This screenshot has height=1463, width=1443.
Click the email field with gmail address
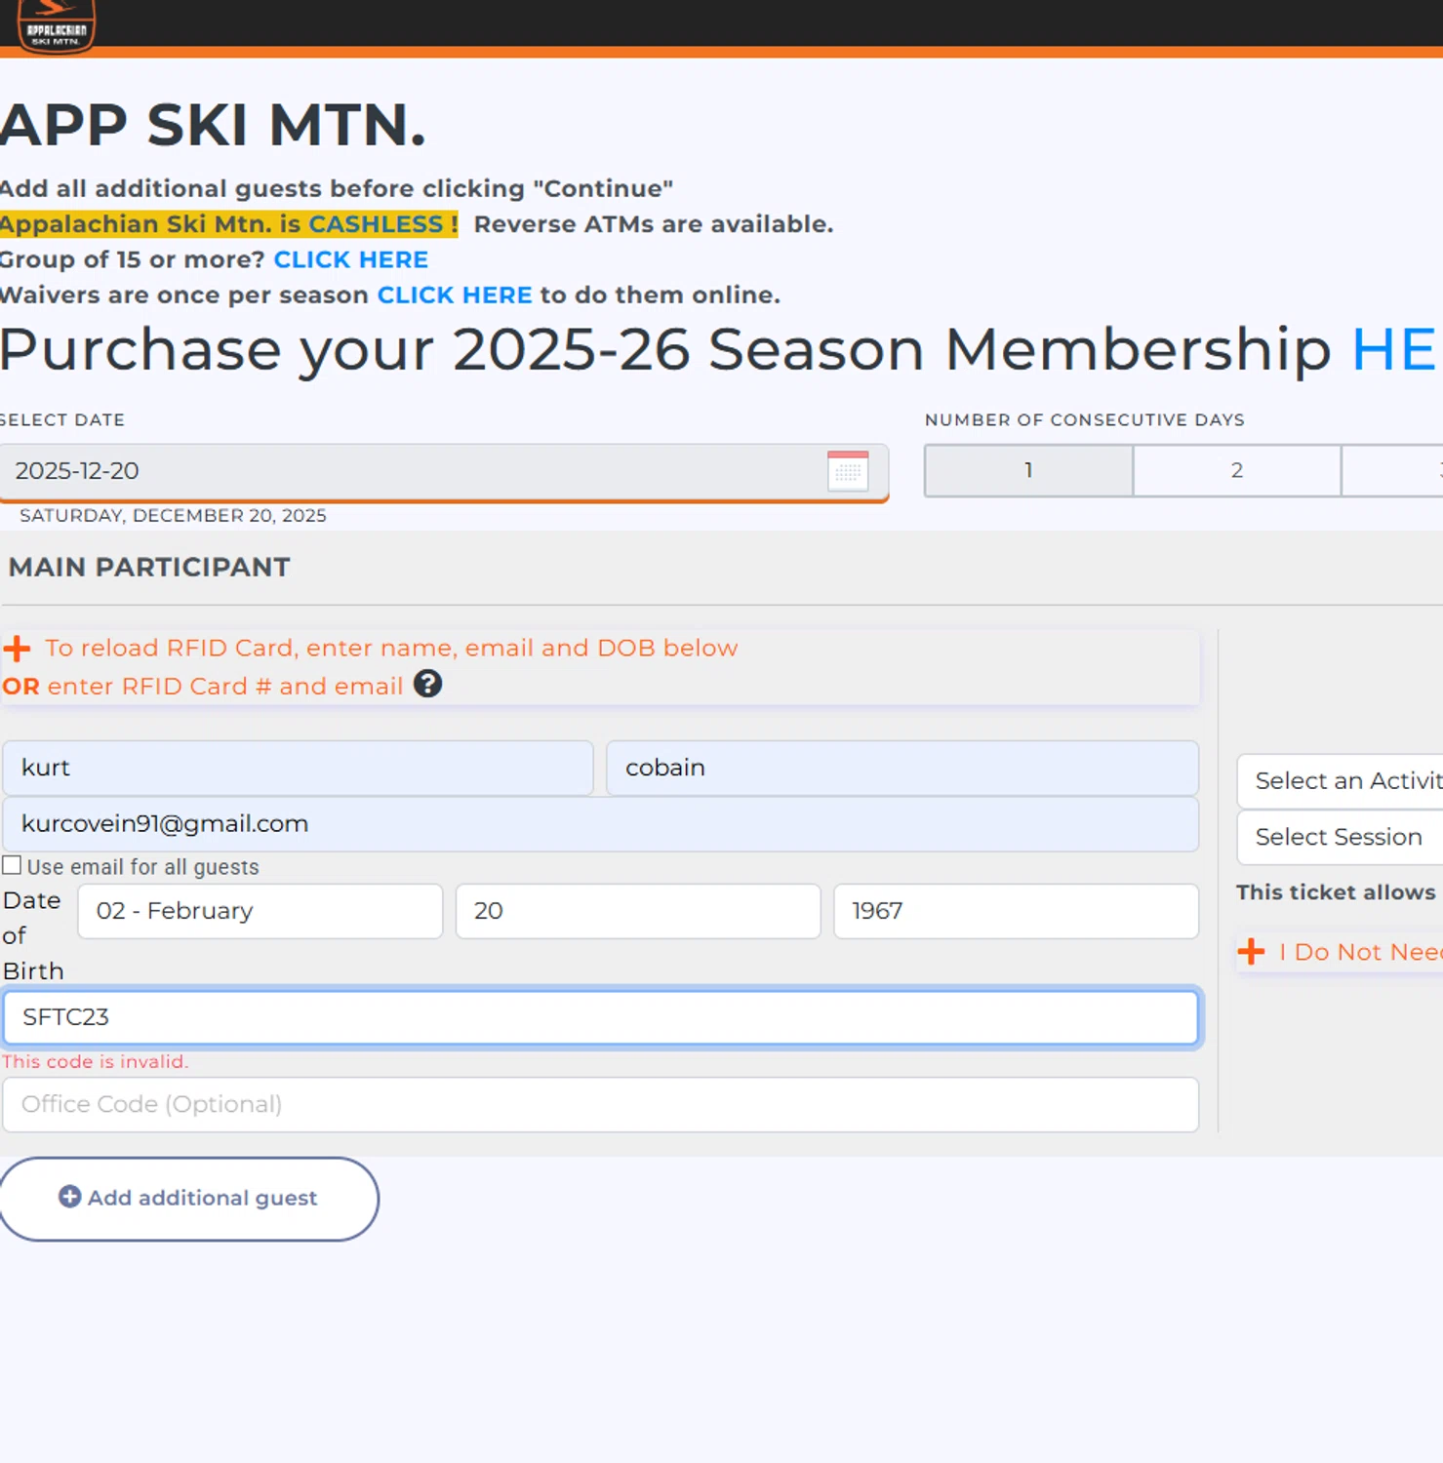(600, 824)
